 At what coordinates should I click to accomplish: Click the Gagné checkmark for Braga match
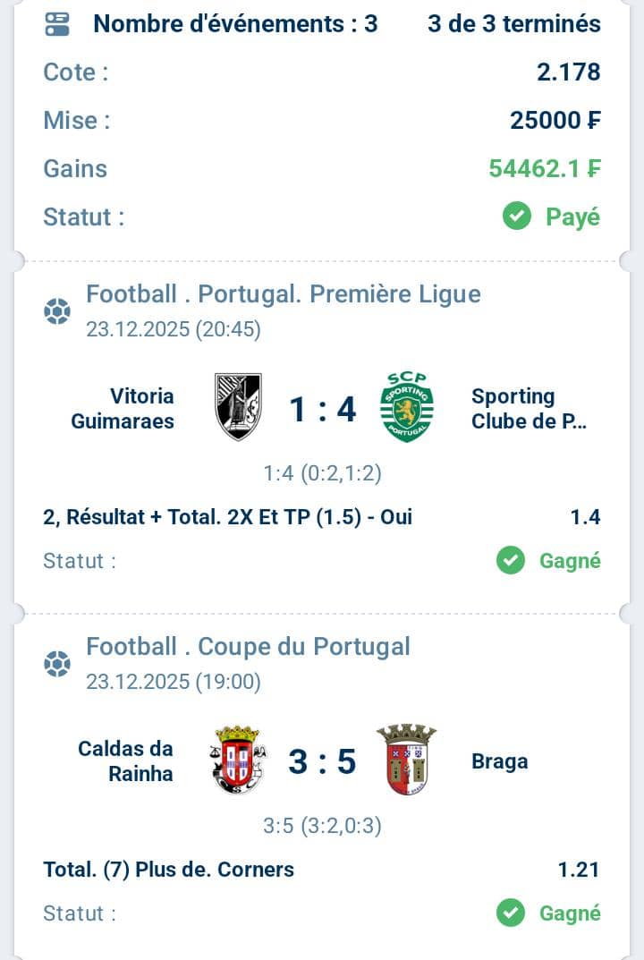[x=511, y=913]
